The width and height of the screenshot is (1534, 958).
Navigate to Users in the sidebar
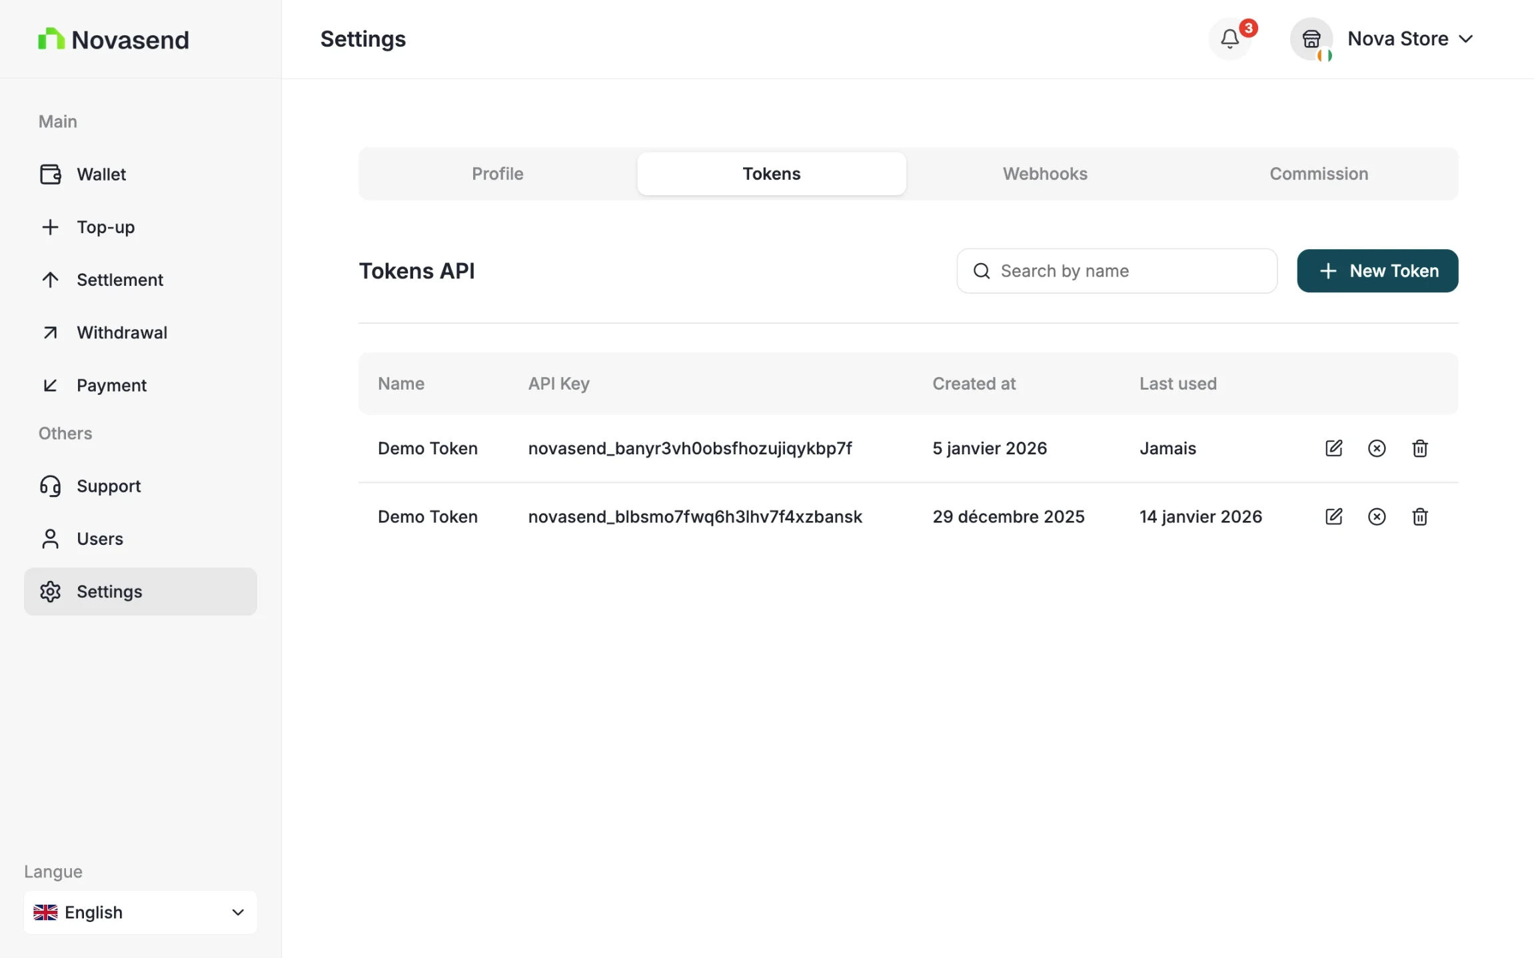(100, 539)
